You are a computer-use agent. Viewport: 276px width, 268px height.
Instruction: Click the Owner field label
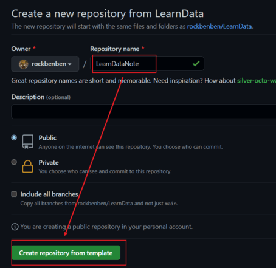21,49
